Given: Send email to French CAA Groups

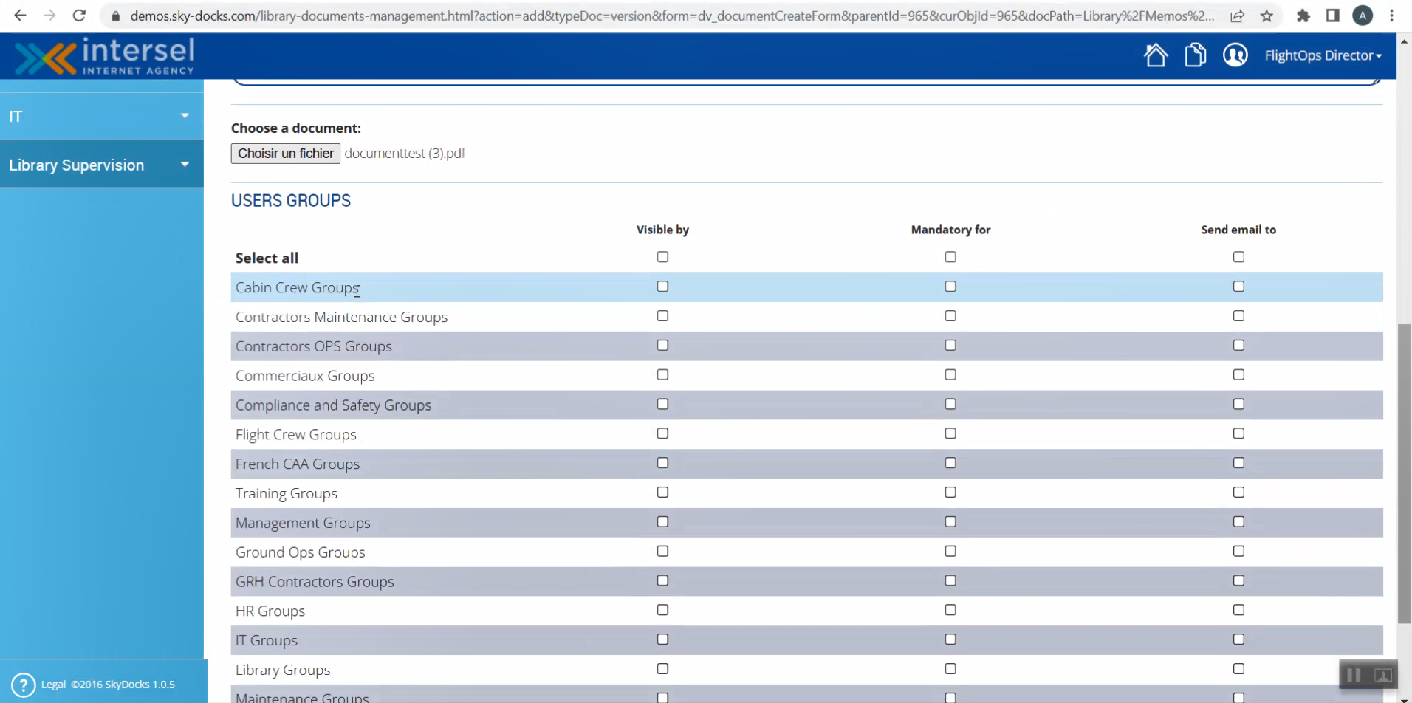Looking at the screenshot, I should click(1238, 463).
